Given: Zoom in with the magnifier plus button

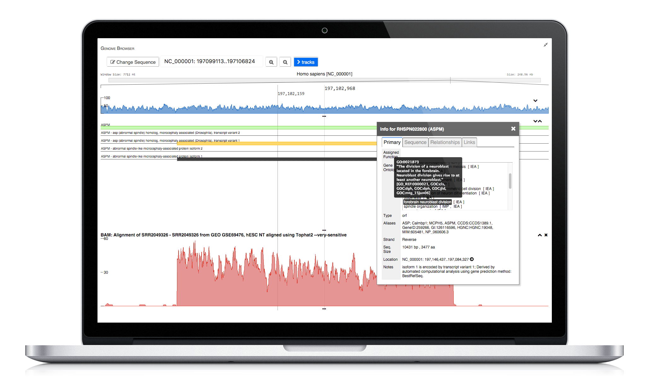Looking at the screenshot, I should (x=271, y=62).
